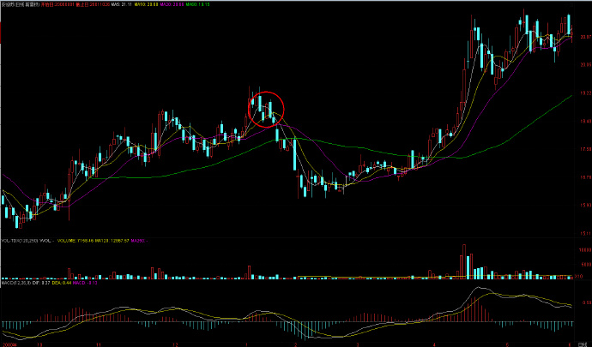
Task: Click the VOL-TDX indicator name
Action: point(19,241)
